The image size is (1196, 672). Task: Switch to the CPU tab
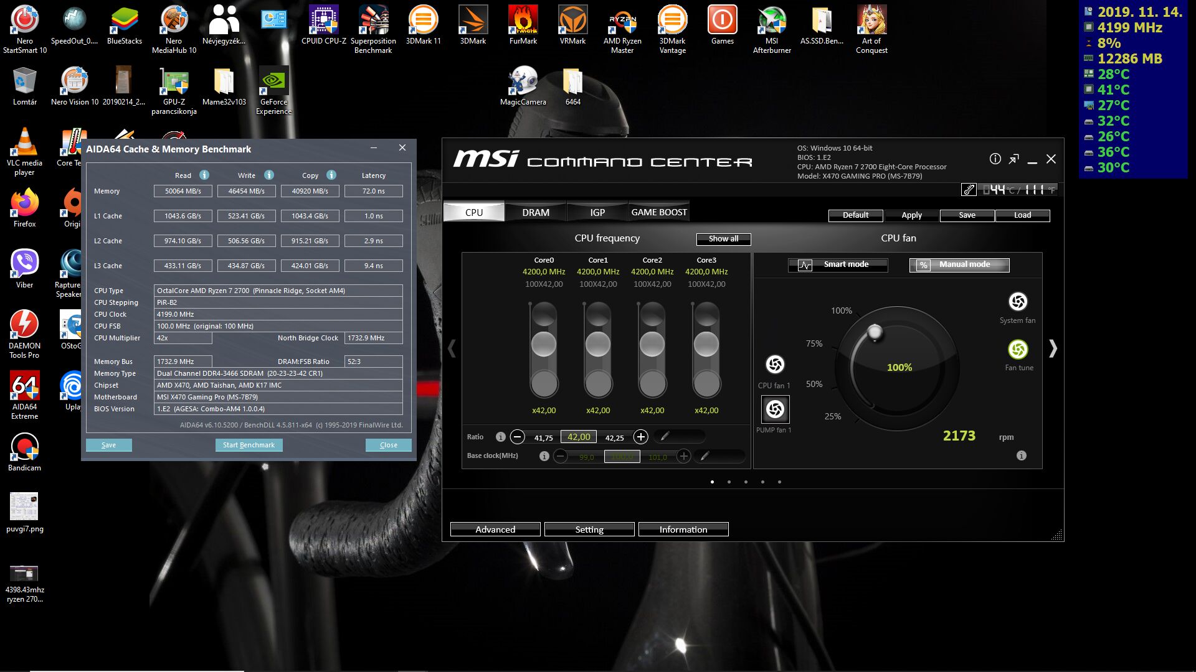[x=473, y=212]
